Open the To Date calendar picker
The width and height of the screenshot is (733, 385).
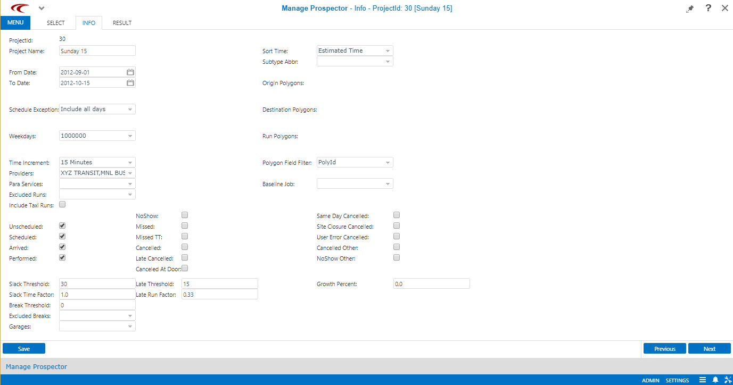[129, 82]
